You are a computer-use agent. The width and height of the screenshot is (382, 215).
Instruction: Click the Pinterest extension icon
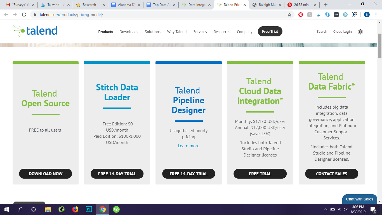tap(301, 15)
